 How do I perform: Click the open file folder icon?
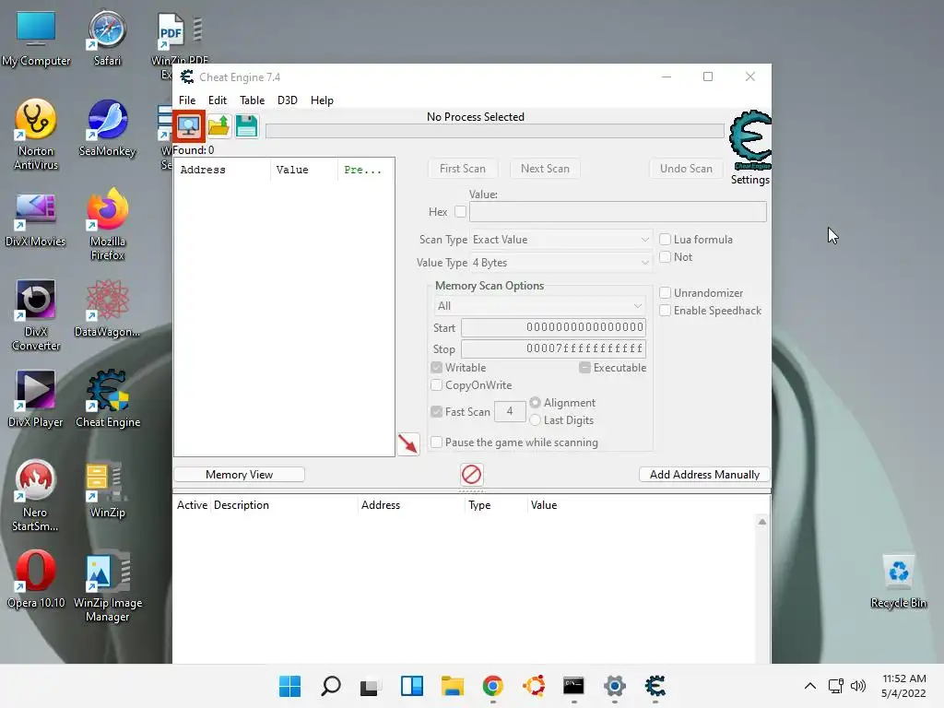[218, 125]
